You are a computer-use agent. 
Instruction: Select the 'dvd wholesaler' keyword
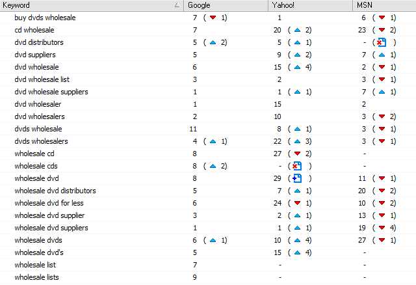click(x=38, y=104)
